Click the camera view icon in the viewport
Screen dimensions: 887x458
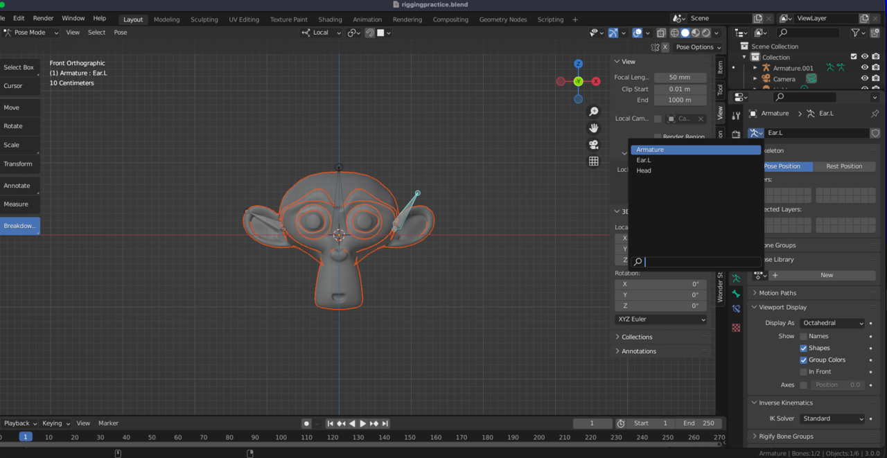pos(593,145)
